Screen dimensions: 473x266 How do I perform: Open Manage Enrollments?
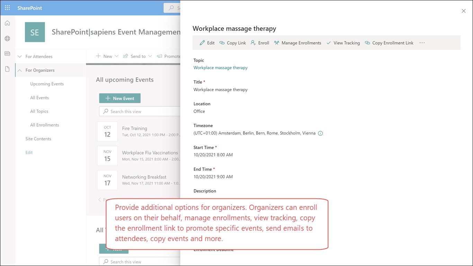point(297,43)
